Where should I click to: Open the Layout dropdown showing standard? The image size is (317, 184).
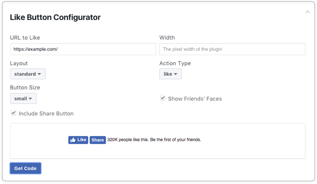(28, 74)
